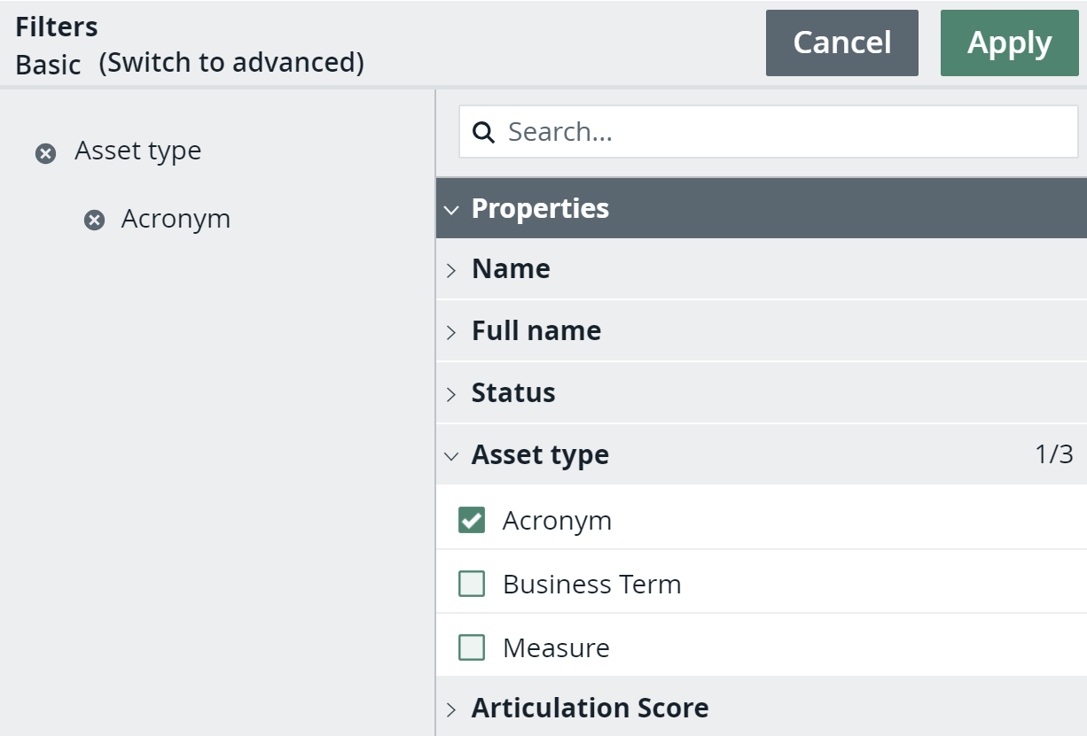
Task: Switch to advanced filter mode
Action: click(x=231, y=63)
